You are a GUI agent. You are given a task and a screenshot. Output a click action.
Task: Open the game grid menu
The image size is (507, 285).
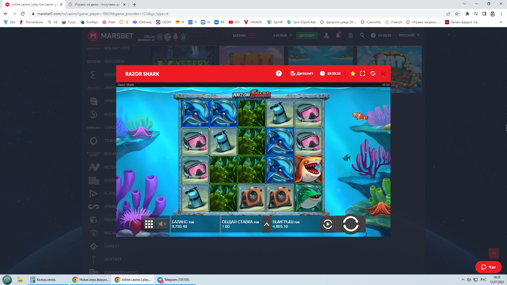(x=149, y=224)
